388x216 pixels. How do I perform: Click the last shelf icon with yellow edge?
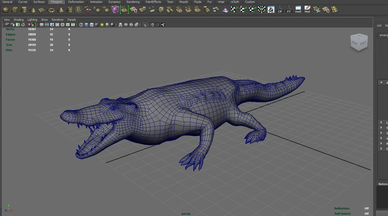335,10
